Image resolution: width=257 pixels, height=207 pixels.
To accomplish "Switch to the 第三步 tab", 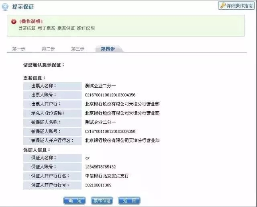I will coord(78,49).
